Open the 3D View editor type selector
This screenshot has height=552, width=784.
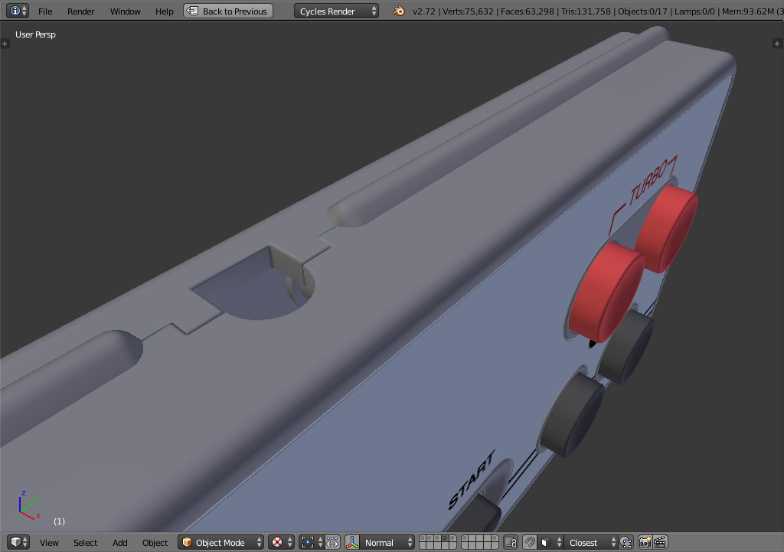[19, 542]
